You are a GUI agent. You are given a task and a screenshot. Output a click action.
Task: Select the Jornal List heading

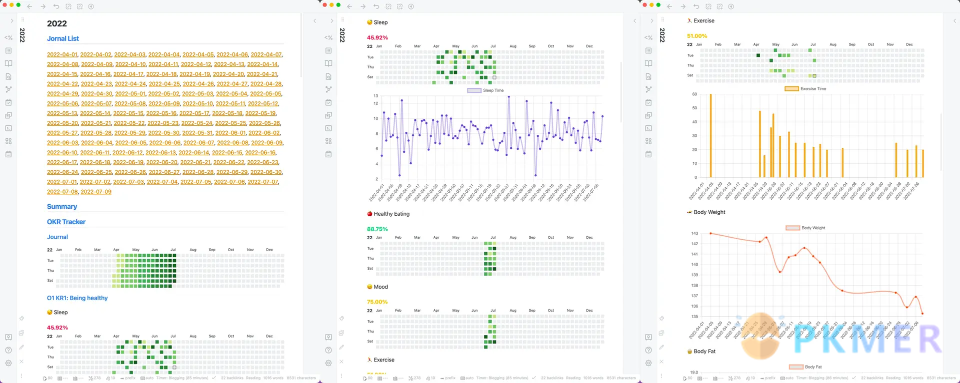(63, 38)
